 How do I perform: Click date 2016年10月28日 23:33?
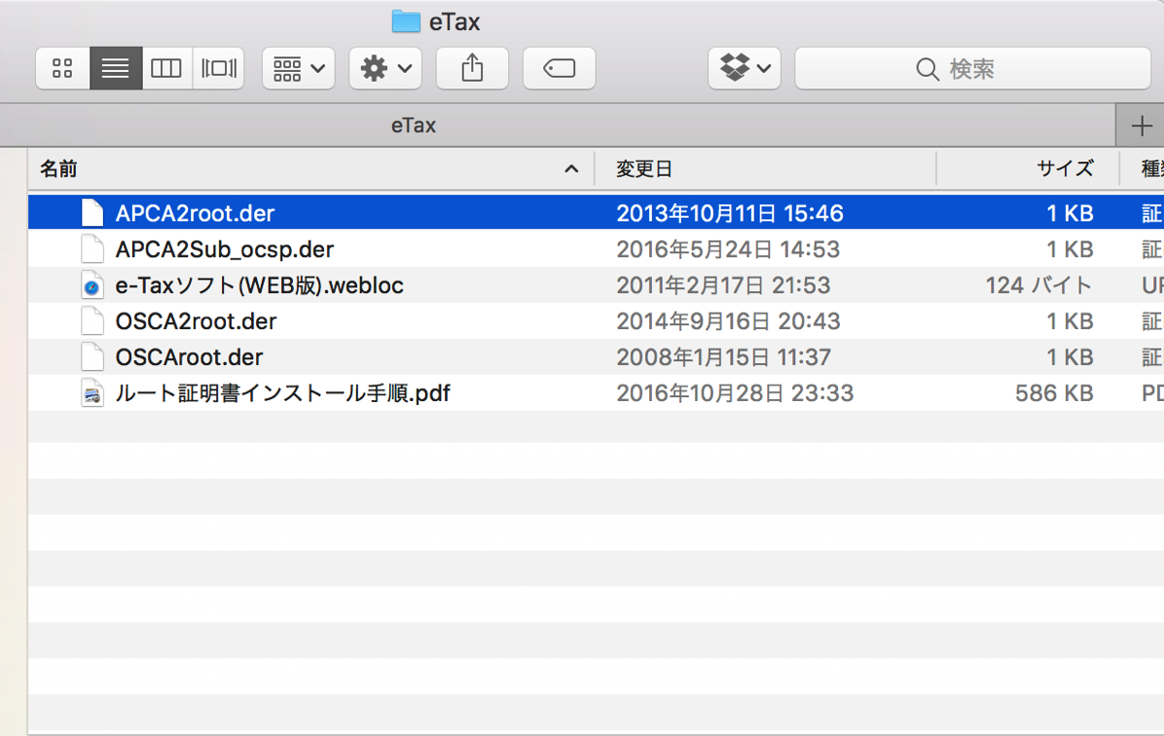coord(735,393)
